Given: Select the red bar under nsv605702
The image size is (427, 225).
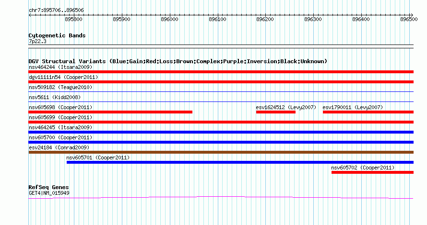Looking at the screenshot, I should pos(372,172).
